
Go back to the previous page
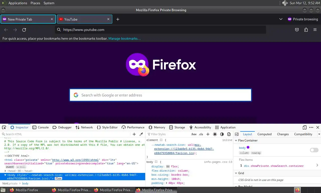click(x=6, y=30)
